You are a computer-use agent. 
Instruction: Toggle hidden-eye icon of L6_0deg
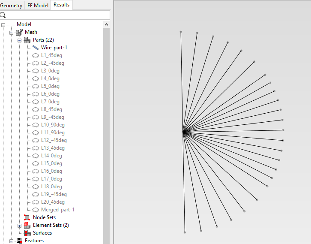click(36, 94)
